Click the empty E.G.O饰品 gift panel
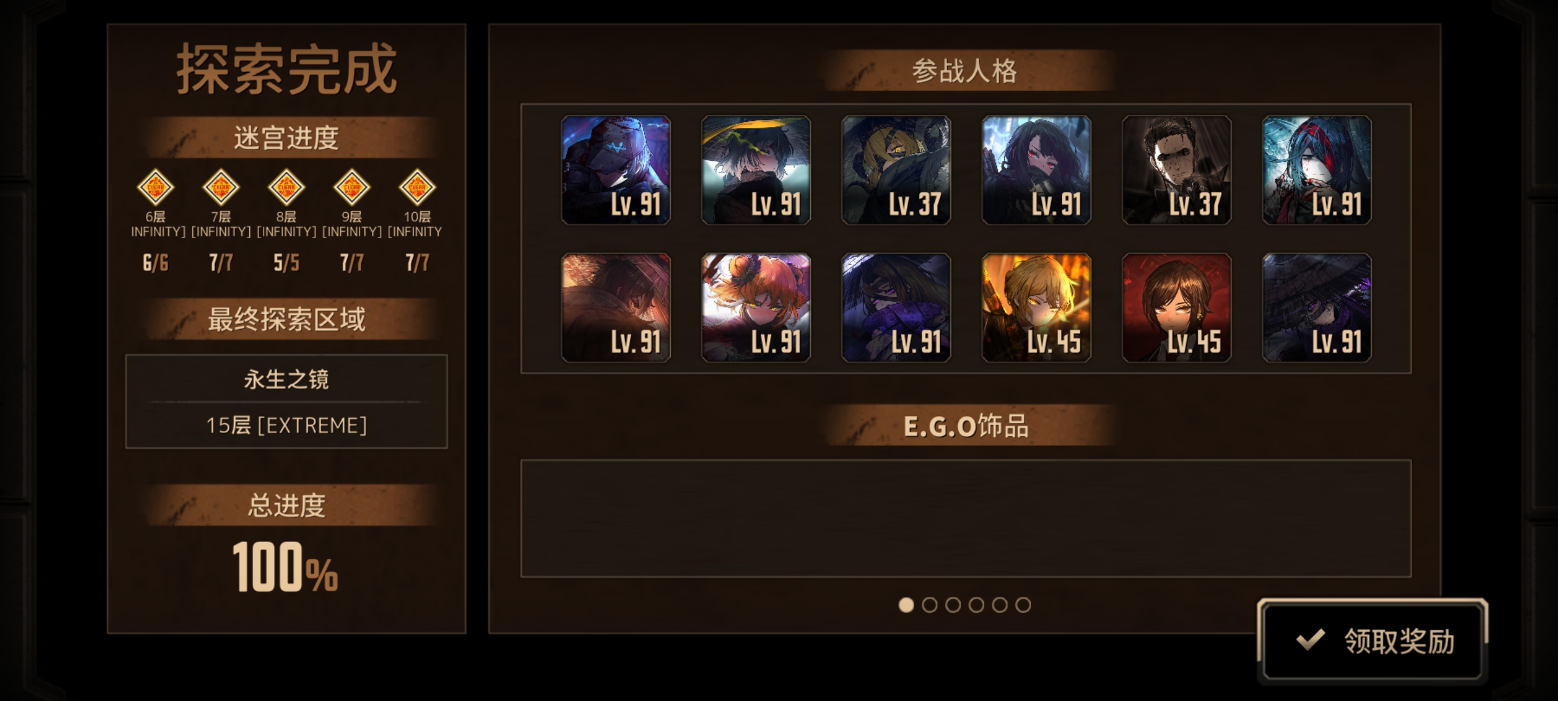This screenshot has height=701, width=1558. [966, 519]
